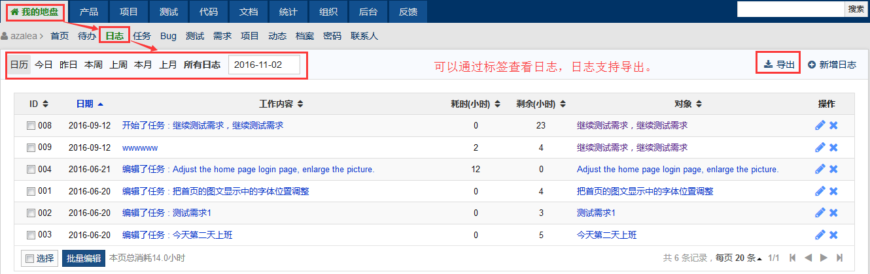The width and height of the screenshot is (870, 274).
Task: Delete log 003 with its X icon
Action: pyautogui.click(x=833, y=236)
